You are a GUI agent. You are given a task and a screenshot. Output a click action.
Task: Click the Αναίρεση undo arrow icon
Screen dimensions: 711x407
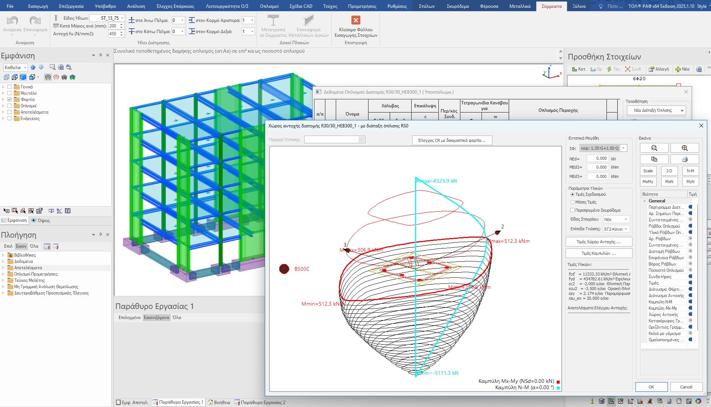[12, 21]
